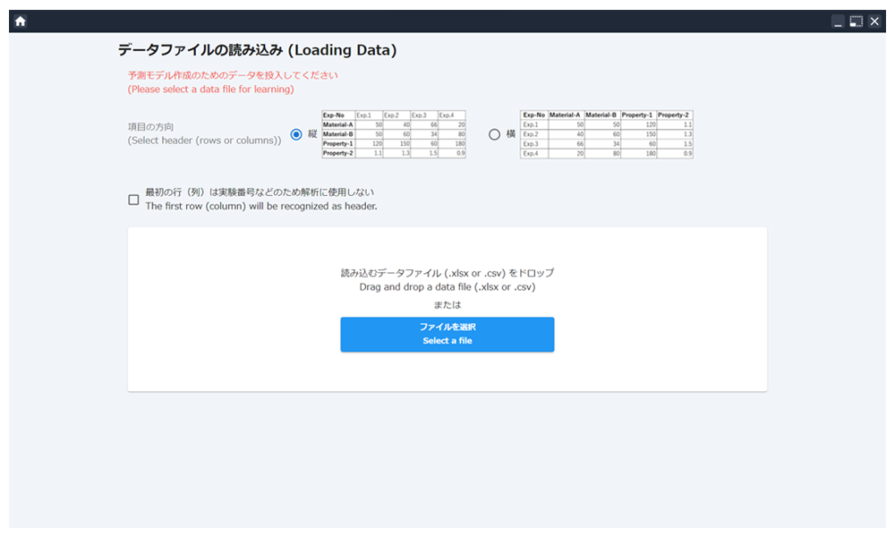Click the Drag and drop a data file text
The height and width of the screenshot is (537, 895).
click(447, 287)
